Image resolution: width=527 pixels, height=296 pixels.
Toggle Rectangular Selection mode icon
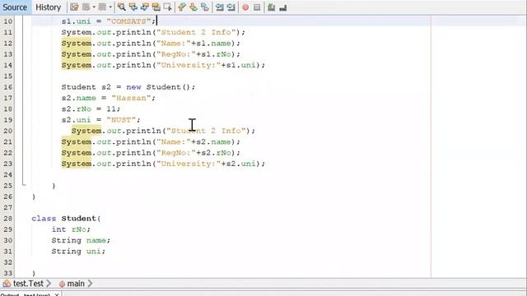pos(167,7)
